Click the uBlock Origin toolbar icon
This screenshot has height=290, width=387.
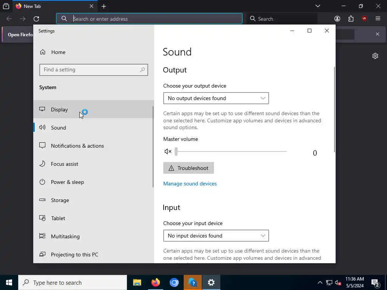364,19
